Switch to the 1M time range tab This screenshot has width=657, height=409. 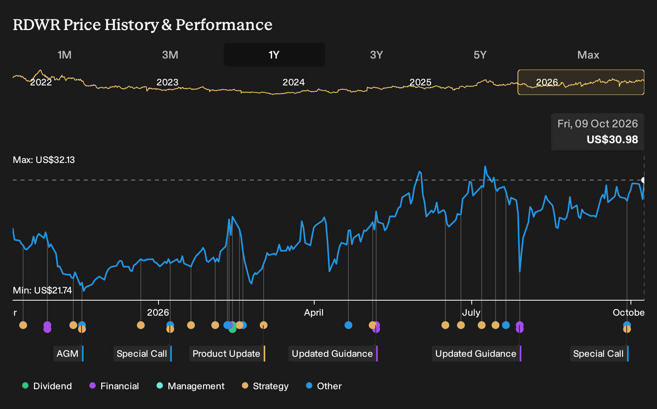(x=64, y=55)
